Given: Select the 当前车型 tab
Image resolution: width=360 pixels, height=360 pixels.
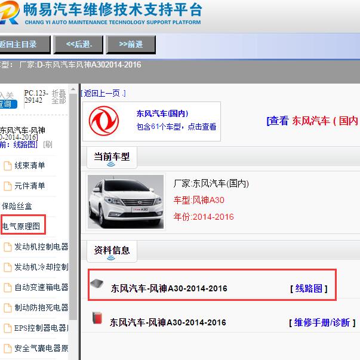Looking at the screenshot, I should pyautogui.click(x=112, y=158).
